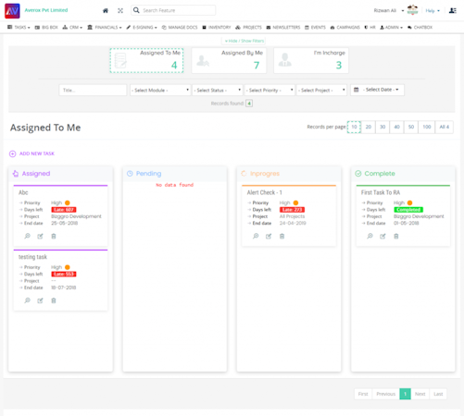View details of First Task To RA
The width and height of the screenshot is (464, 416).
370,236
